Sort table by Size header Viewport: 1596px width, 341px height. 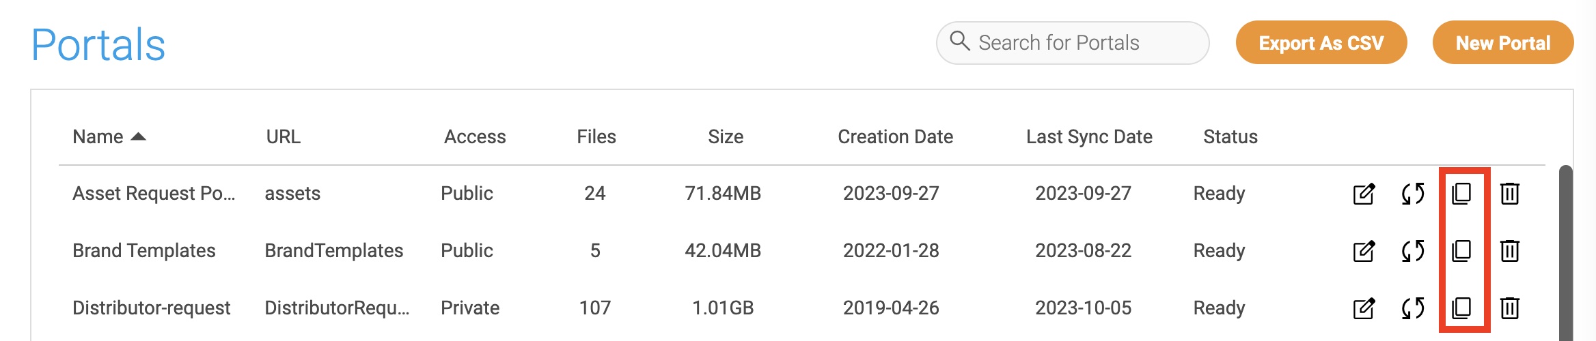pos(726,137)
